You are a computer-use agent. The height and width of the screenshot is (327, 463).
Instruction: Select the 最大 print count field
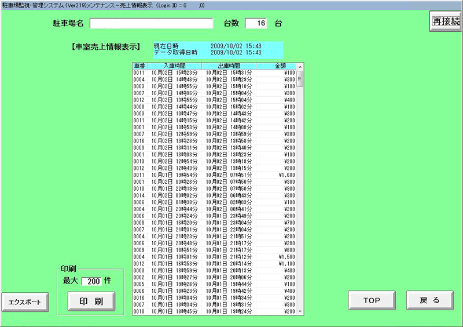[x=91, y=281]
